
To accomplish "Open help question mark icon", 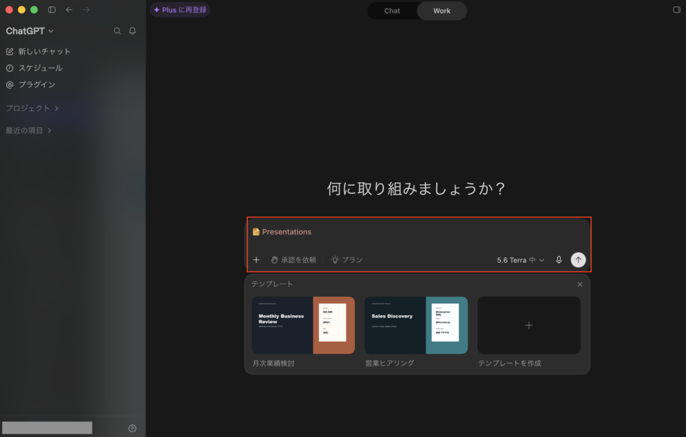I will click(132, 428).
